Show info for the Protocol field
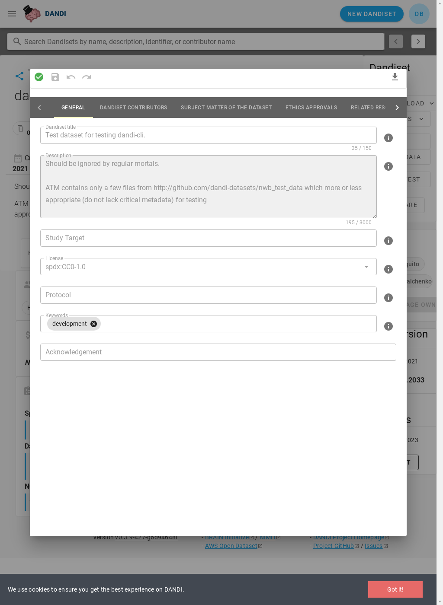443x605 pixels. click(x=388, y=298)
